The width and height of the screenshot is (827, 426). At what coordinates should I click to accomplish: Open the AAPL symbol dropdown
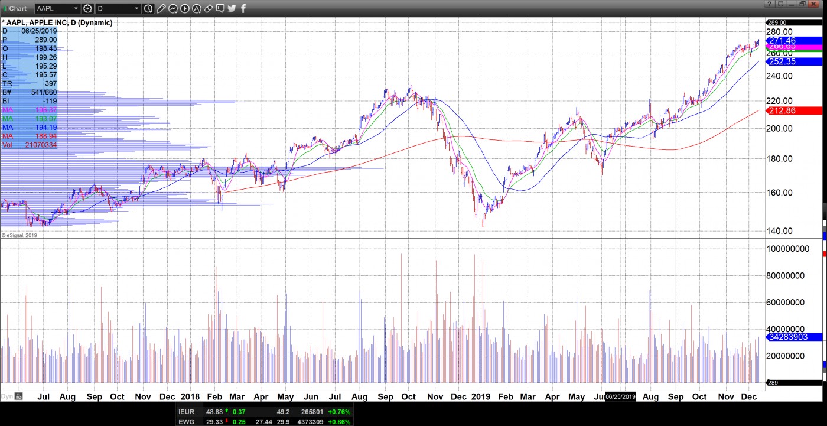coord(76,8)
